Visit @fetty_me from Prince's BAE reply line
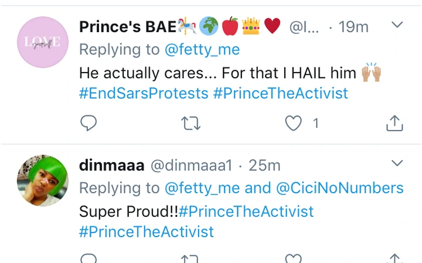422x263 pixels. click(x=202, y=50)
